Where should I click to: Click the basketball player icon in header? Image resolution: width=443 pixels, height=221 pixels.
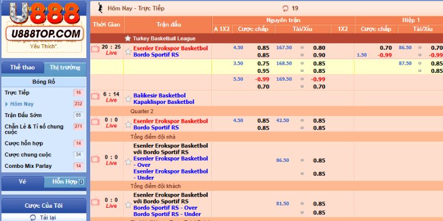click(x=100, y=8)
